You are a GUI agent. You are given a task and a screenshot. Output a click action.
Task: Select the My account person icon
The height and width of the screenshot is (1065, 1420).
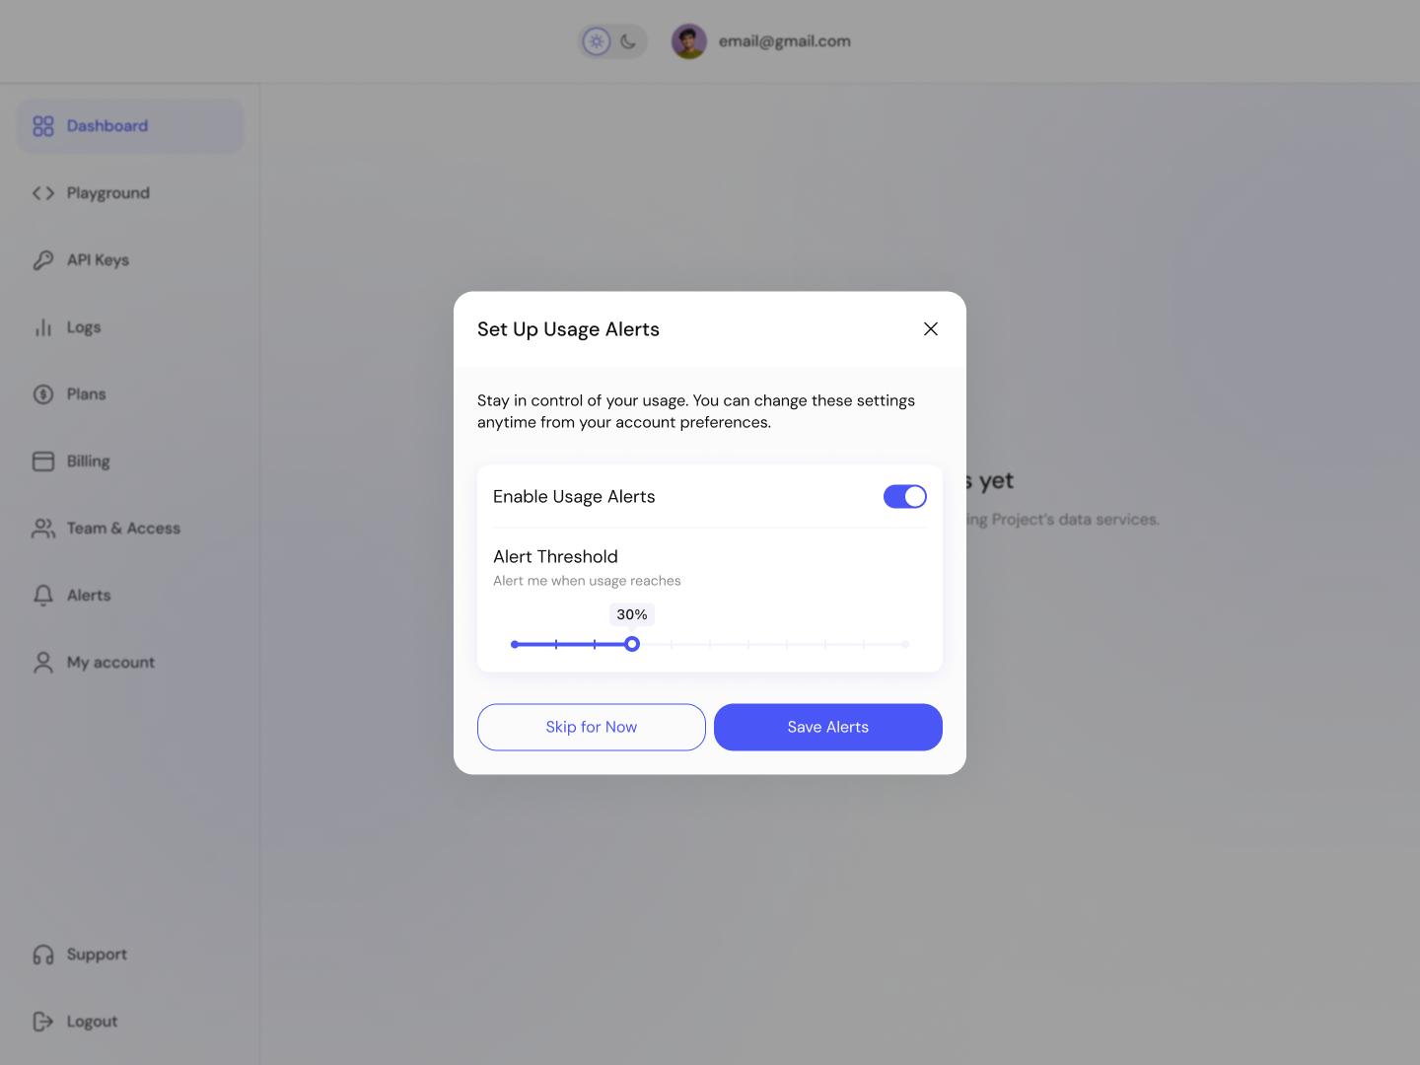click(x=43, y=662)
